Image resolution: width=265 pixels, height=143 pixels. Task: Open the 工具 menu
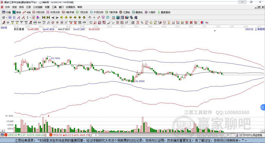pos(54,7)
